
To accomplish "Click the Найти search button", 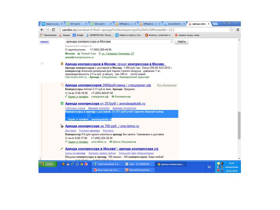I will pos(182,42).
